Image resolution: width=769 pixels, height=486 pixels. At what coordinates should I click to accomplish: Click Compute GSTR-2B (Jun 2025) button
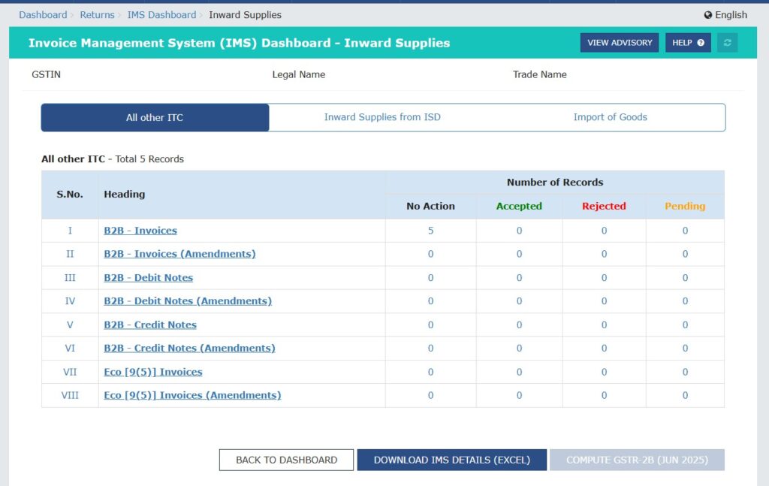[x=637, y=460]
